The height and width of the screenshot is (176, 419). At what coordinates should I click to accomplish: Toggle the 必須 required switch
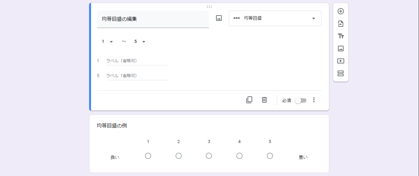click(x=301, y=100)
